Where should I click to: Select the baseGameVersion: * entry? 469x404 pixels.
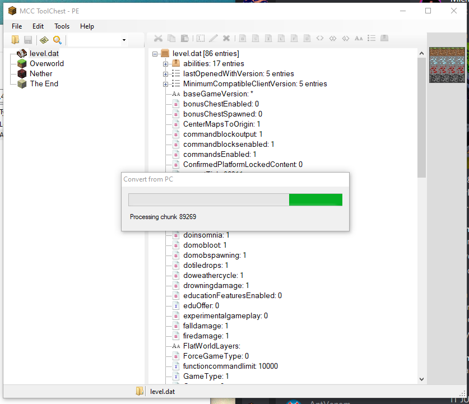coord(218,94)
